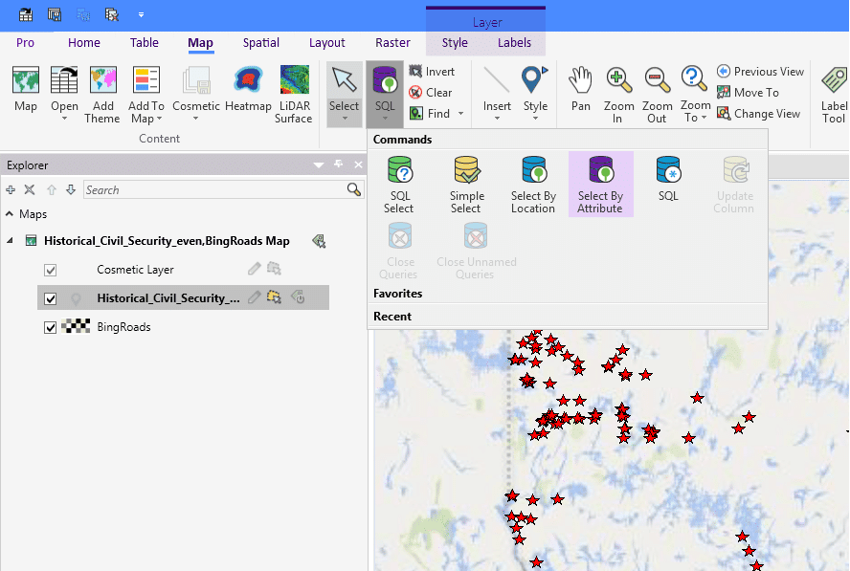Uncheck the BingRoads layer visibility checkbox
850x571 pixels.
[51, 327]
